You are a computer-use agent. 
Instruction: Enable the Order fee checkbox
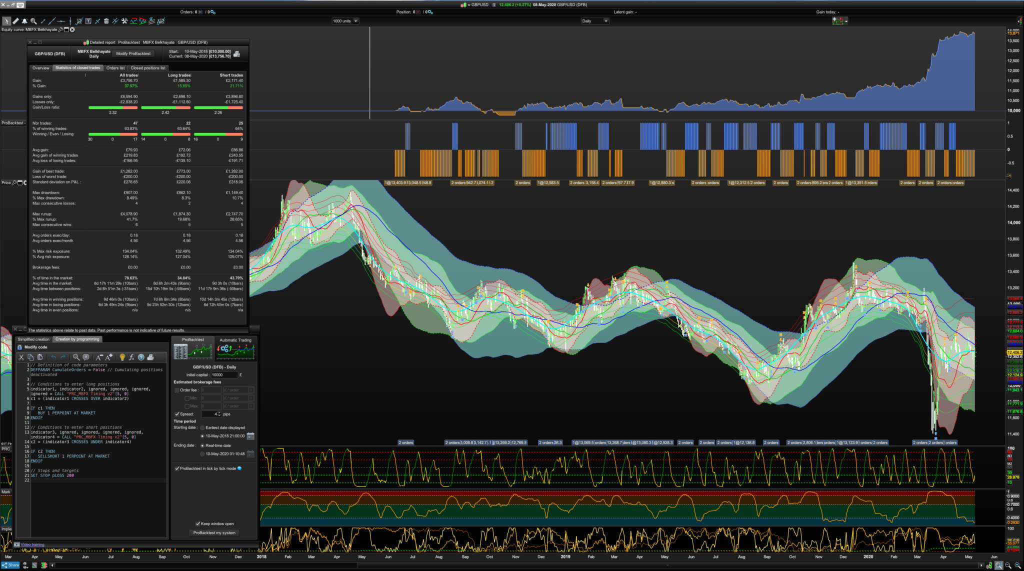[176, 390]
